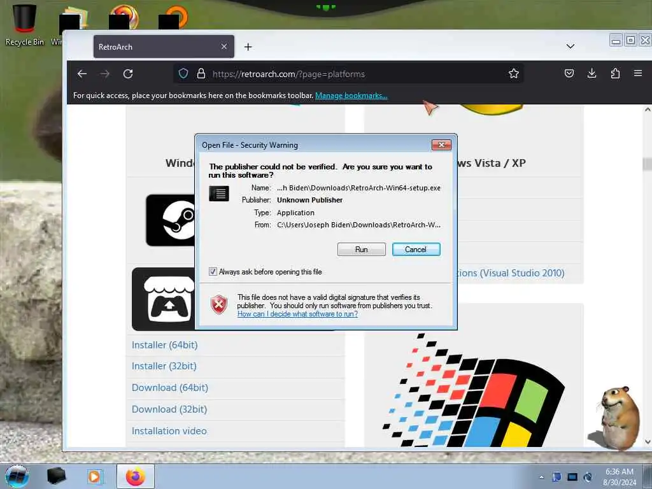Maximize the Firefox window

(630, 40)
